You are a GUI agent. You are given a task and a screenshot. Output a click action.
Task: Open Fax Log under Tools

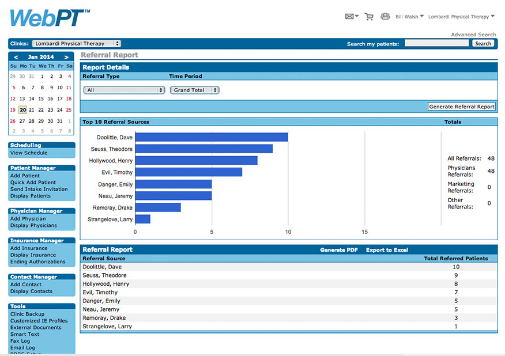20,341
